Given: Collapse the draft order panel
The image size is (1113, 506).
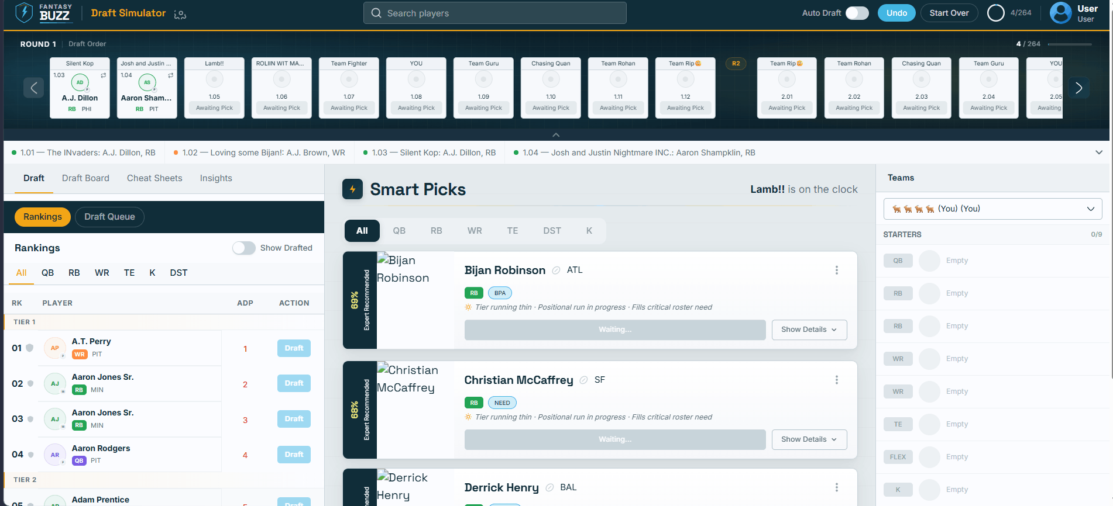Looking at the screenshot, I should coord(556,135).
